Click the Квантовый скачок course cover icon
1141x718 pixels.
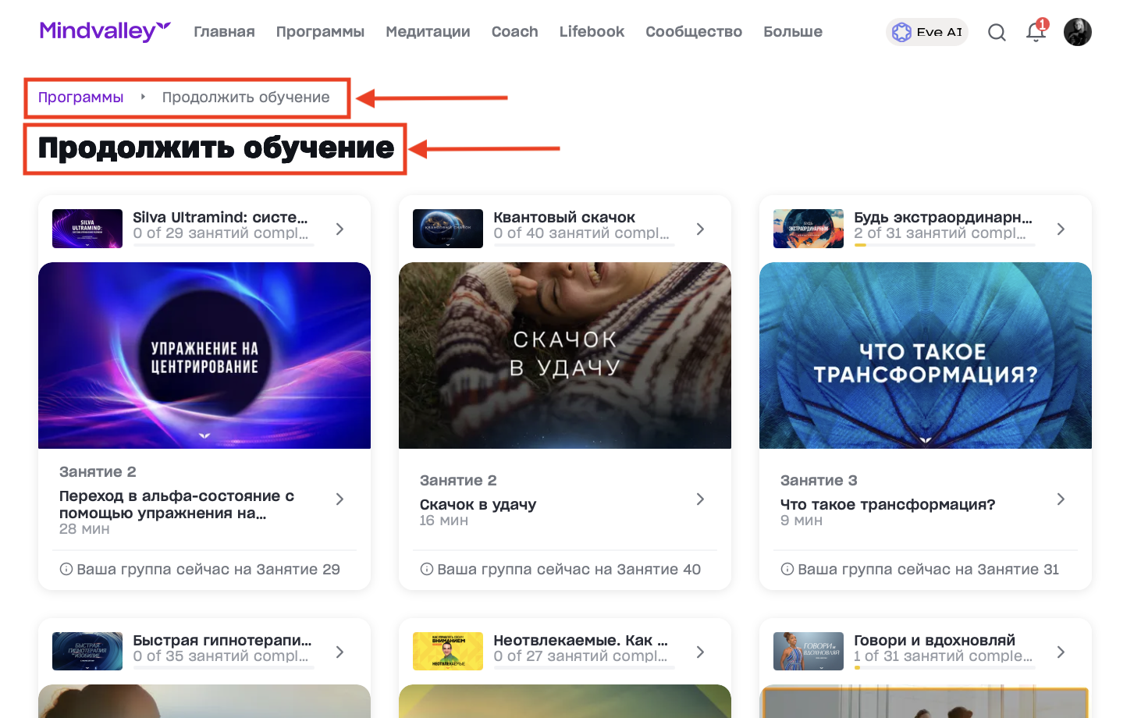(447, 228)
